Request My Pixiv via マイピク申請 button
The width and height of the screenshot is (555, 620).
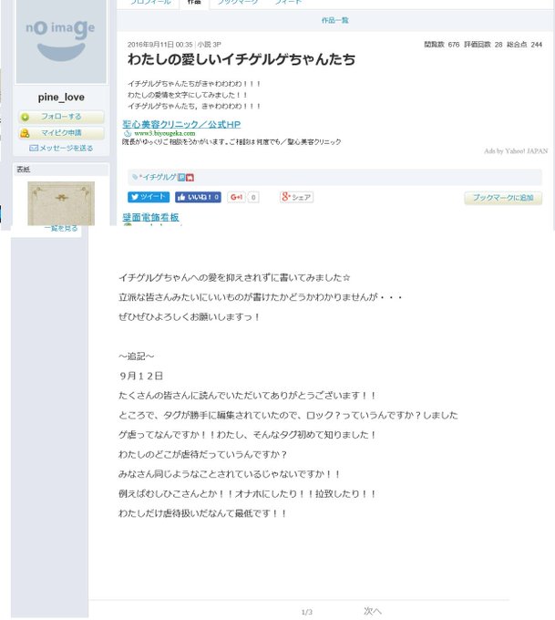tap(61, 133)
